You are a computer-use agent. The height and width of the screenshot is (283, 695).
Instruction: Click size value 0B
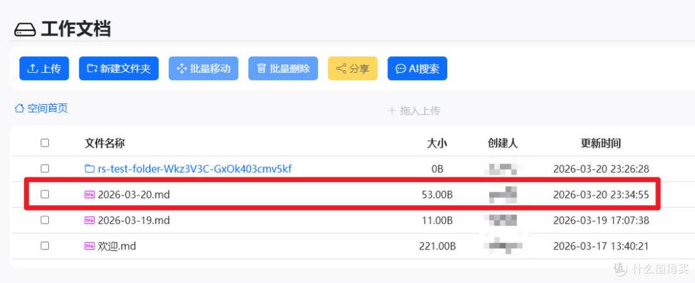[x=437, y=169]
